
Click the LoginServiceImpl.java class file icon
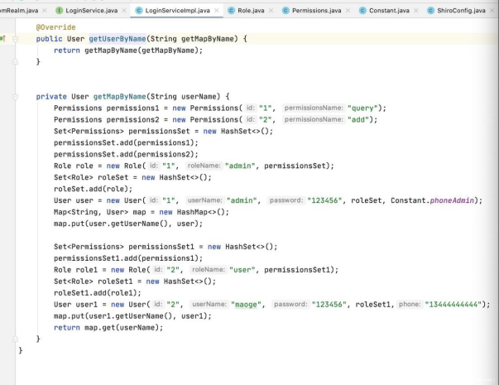139,11
